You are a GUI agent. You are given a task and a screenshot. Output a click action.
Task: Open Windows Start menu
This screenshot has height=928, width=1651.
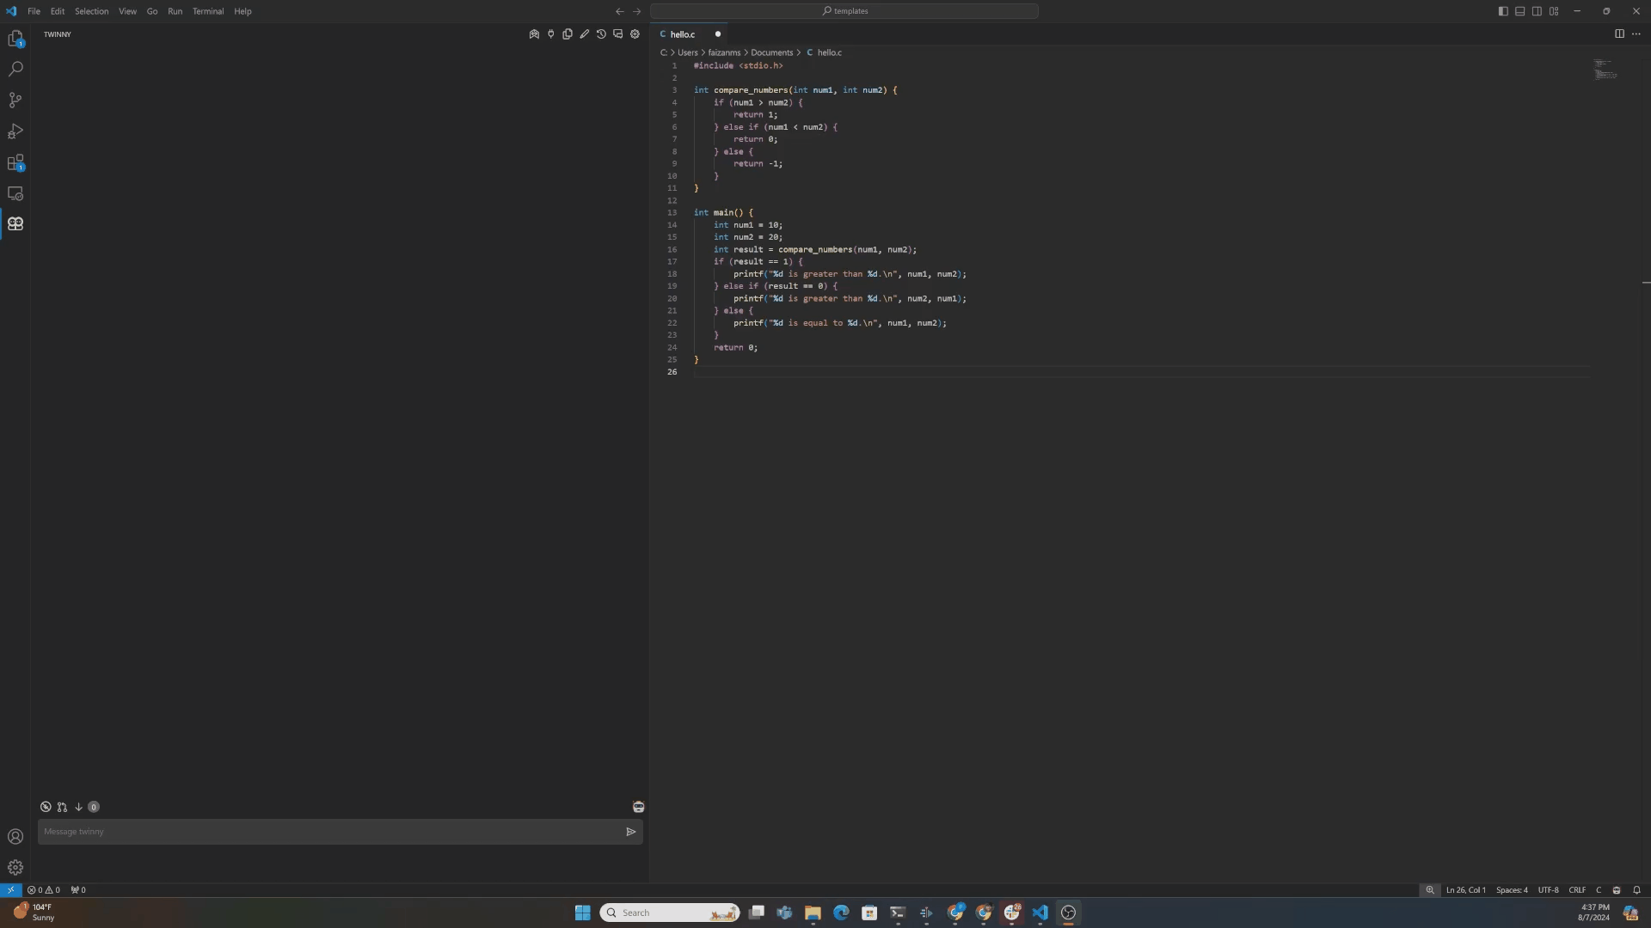tap(582, 913)
